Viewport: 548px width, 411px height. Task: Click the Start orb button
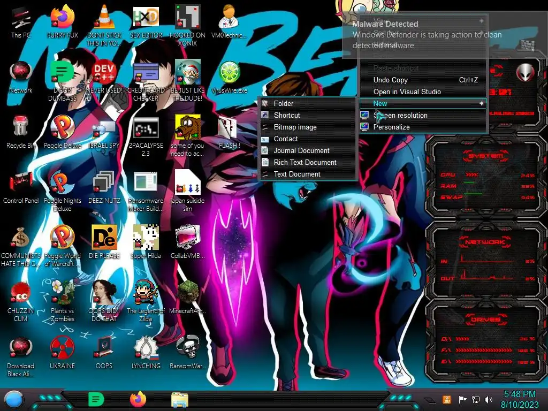14,399
